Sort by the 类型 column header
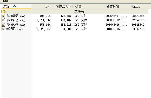Image resolution: width=151 pixels, height=98 pixels. click(x=89, y=7)
